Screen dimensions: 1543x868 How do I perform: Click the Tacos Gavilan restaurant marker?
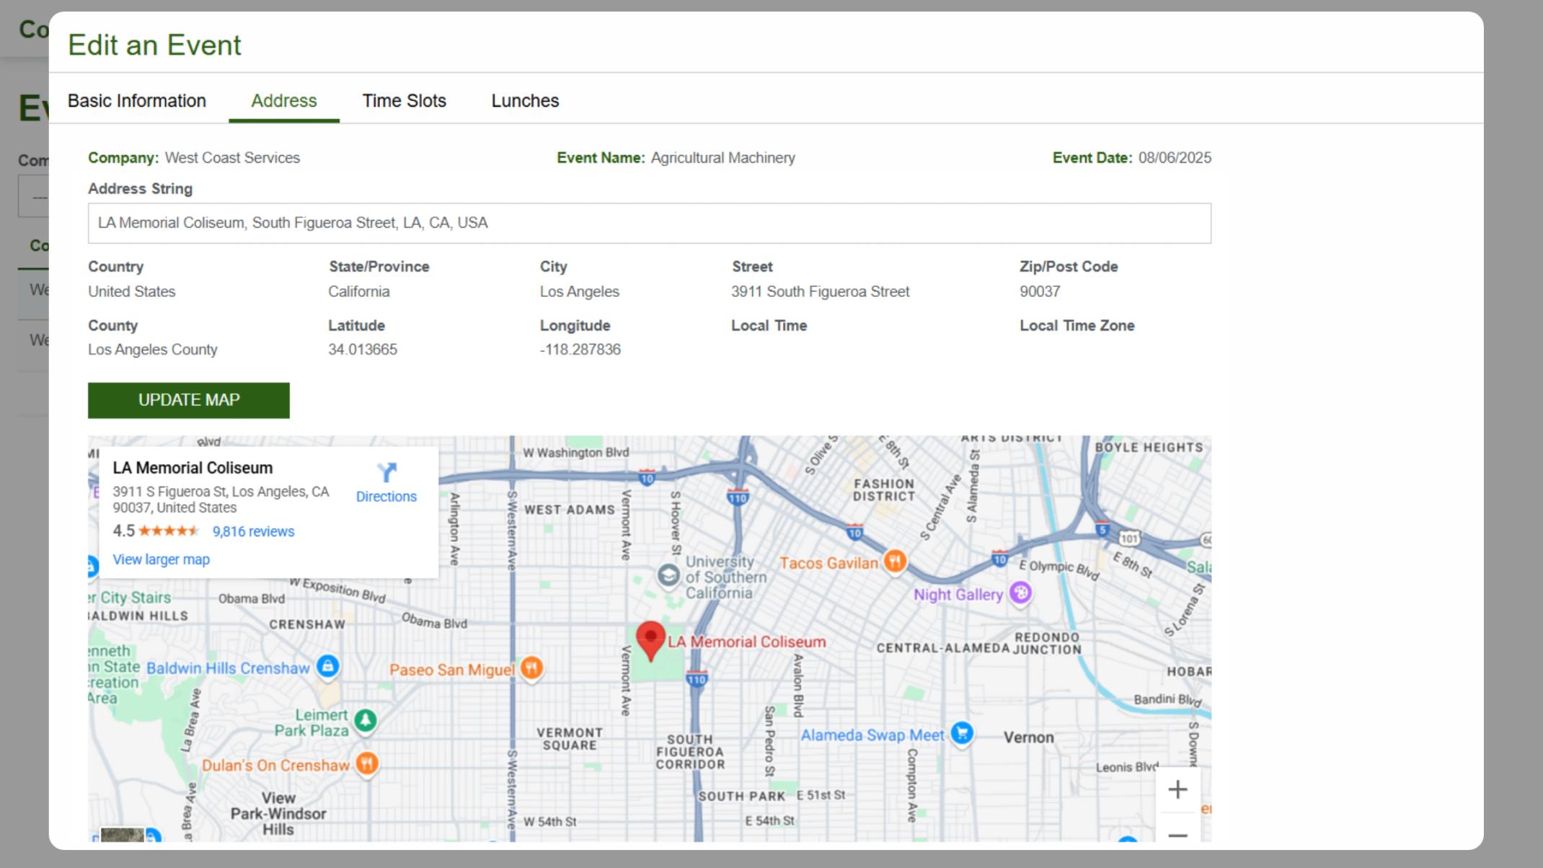click(895, 562)
